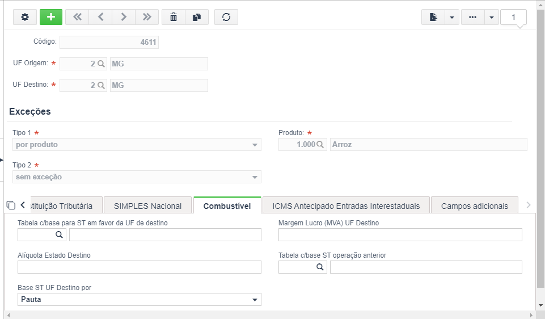
Task: Duplicate record with copy icon
Action: (197, 17)
